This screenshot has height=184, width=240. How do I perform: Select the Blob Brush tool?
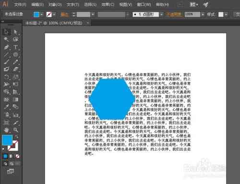pyautogui.click(x=6, y=69)
